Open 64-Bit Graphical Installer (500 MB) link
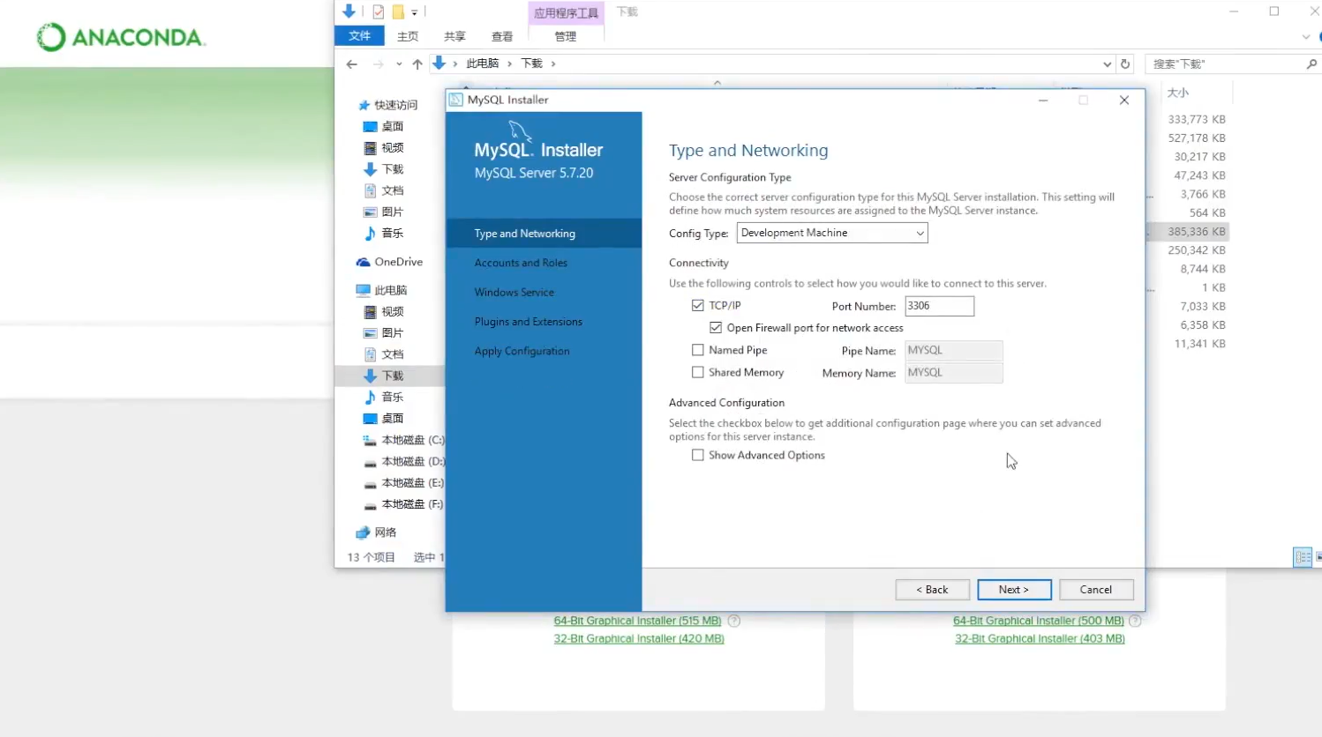 (x=1039, y=621)
